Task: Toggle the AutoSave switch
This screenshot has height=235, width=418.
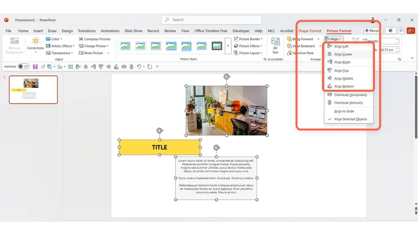Action: pos(23,67)
